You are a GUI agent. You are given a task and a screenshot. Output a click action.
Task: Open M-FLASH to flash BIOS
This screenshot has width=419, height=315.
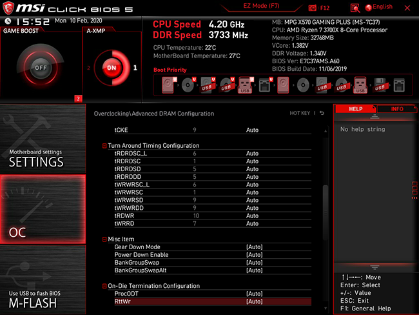pos(43,279)
